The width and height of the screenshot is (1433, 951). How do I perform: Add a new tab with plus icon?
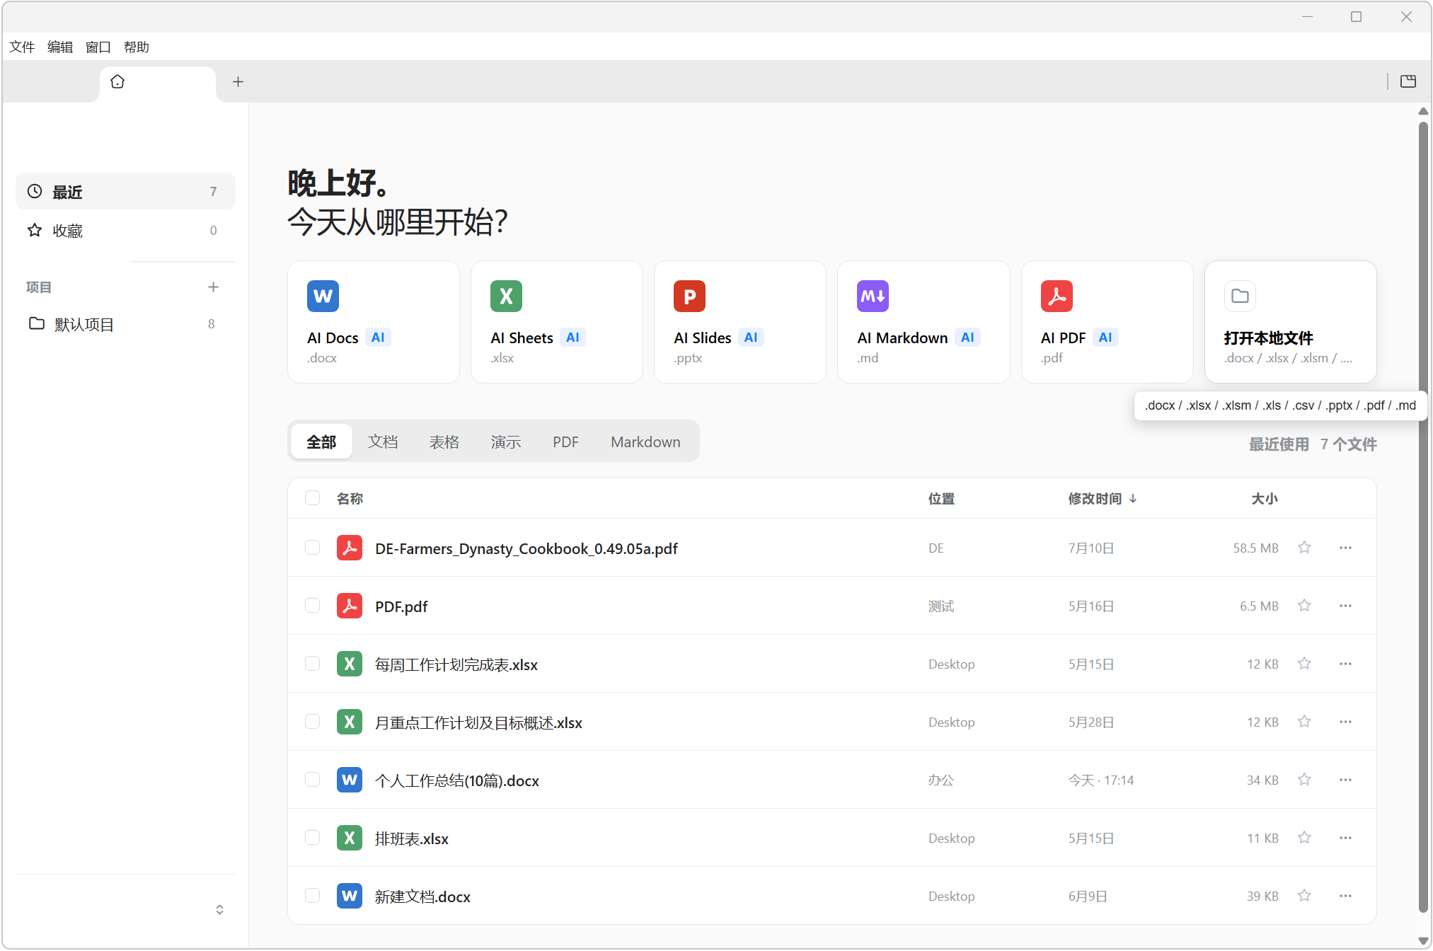238,82
